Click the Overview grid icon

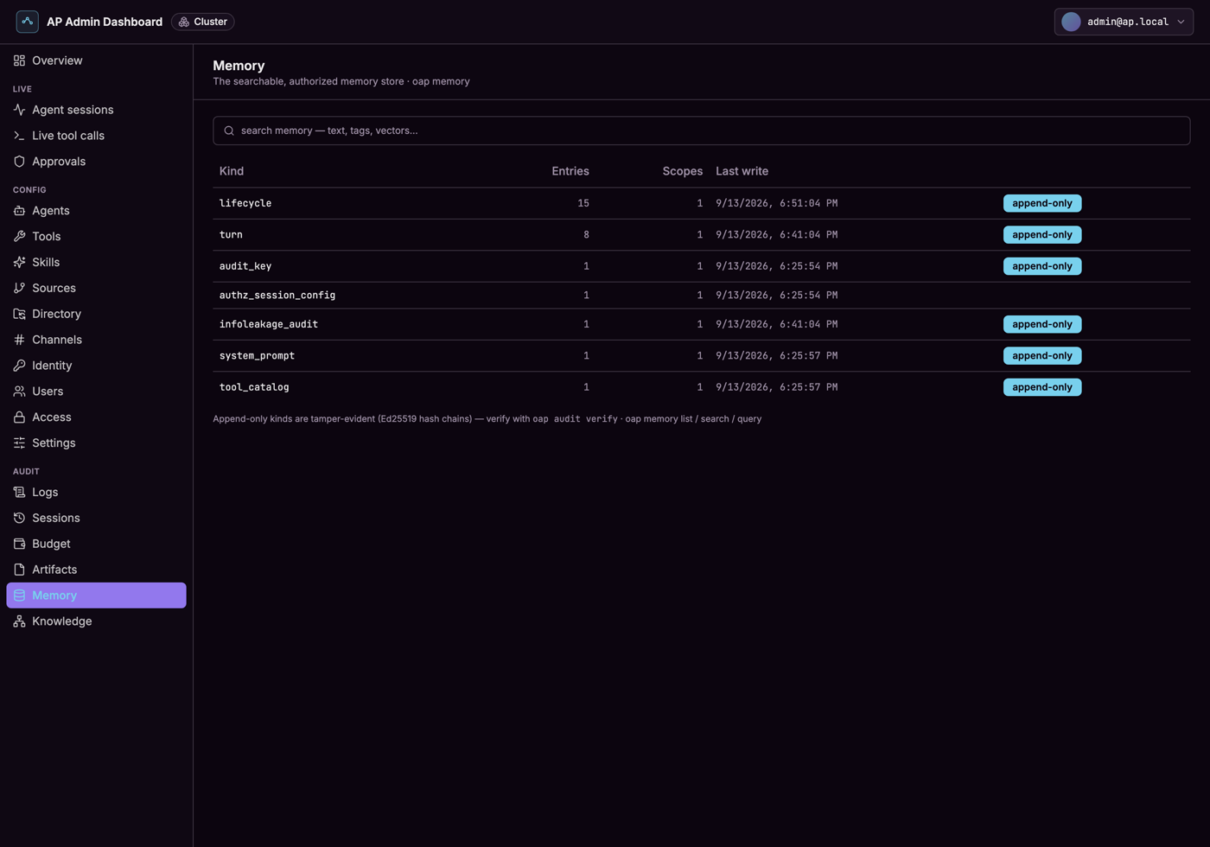pos(19,60)
